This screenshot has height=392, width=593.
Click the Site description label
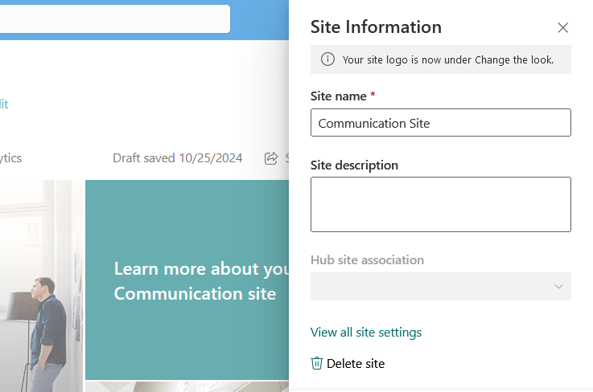[x=354, y=165]
